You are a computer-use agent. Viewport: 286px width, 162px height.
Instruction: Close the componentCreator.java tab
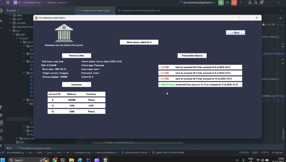click(113, 10)
